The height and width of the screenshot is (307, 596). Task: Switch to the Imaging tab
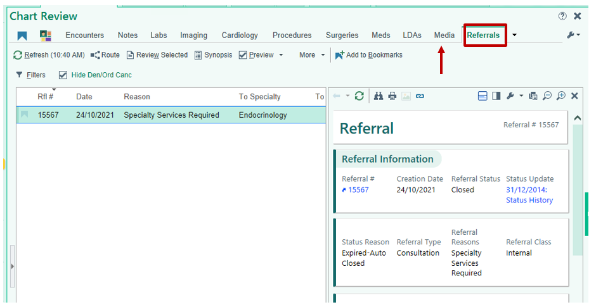(x=193, y=35)
